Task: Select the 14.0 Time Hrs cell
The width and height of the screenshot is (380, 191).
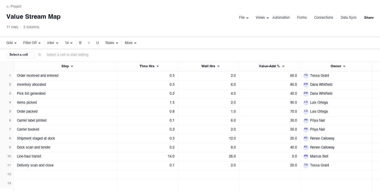Action: (x=147, y=156)
